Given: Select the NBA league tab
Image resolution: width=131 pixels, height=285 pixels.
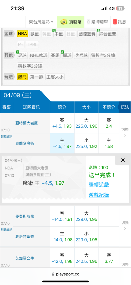Looking at the screenshot, I should 22,34.
